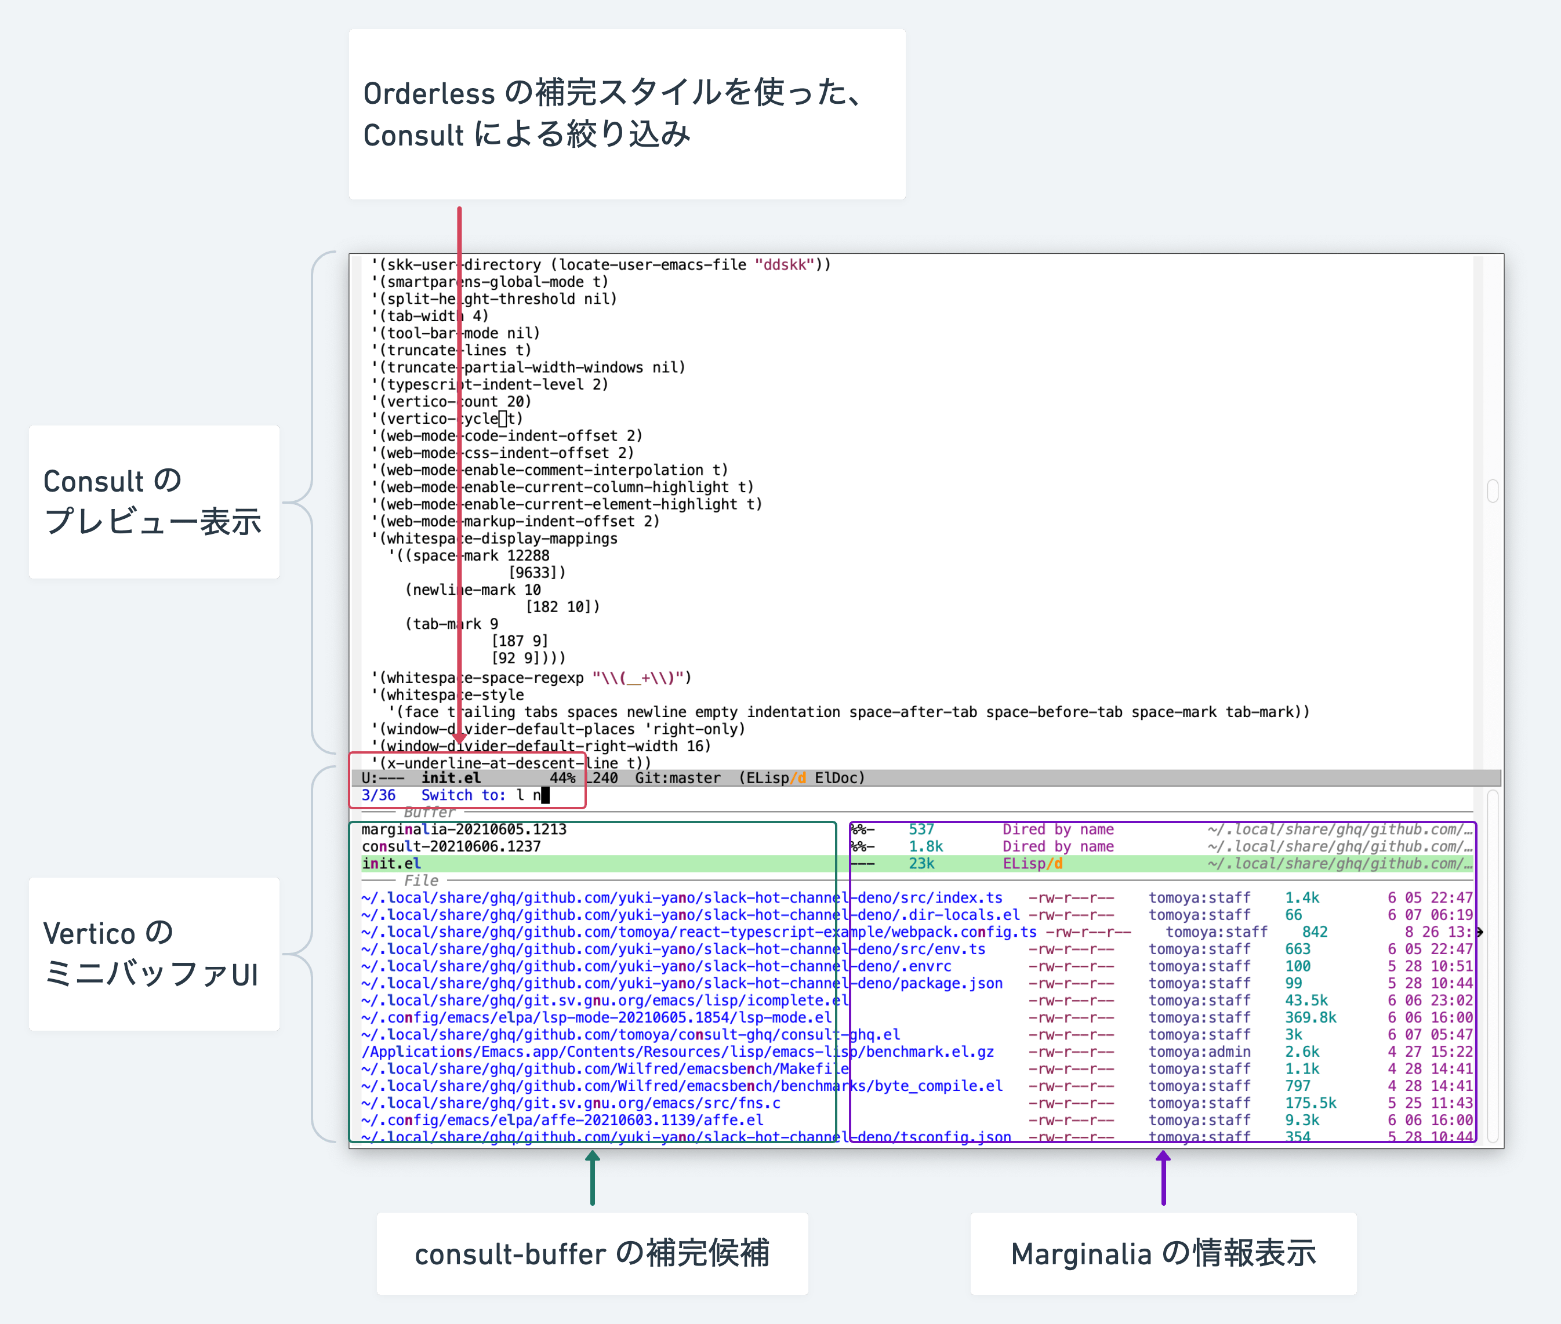Click the minibuffer scrollbar on the right
Viewport: 1561px width, 1324px height.
tap(1493, 967)
